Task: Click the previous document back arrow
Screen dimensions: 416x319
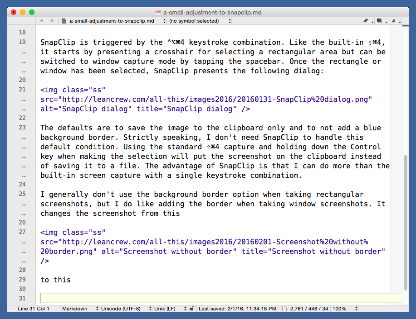Action: point(41,21)
